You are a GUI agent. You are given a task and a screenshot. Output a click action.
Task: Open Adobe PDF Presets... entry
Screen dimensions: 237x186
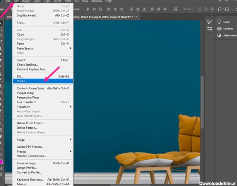click(43, 147)
